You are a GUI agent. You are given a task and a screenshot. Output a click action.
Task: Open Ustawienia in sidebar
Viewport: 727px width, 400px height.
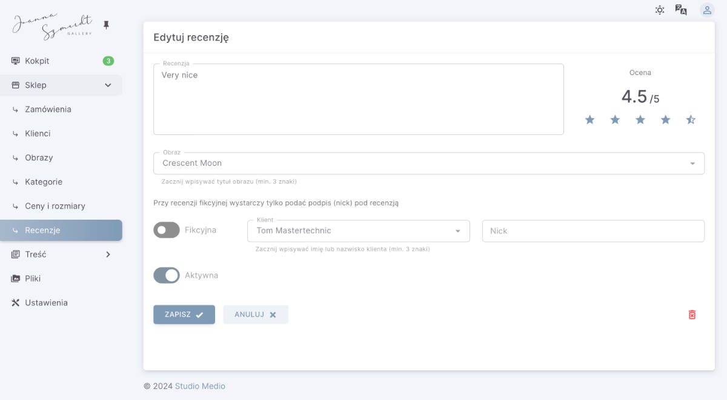pos(61,303)
